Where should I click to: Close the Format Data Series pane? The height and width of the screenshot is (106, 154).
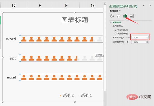(x=150, y=6)
